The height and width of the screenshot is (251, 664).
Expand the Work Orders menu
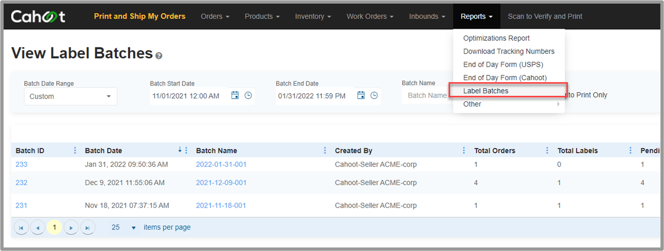[x=370, y=16]
